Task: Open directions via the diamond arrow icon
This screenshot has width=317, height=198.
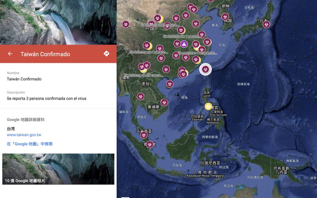Action: pos(106,54)
